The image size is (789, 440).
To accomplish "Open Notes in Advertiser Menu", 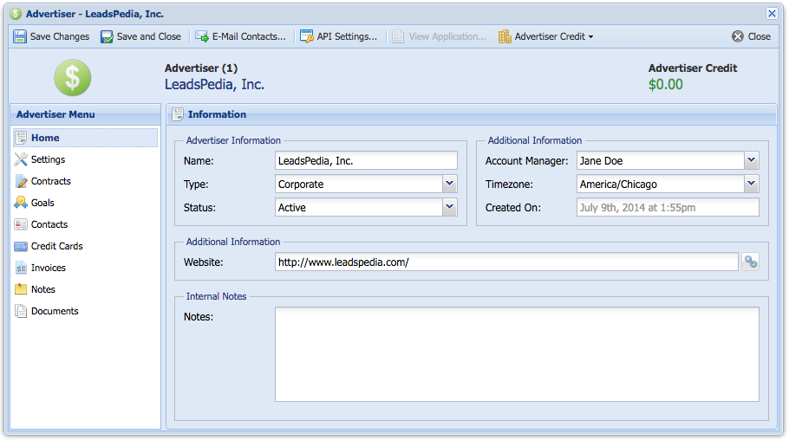I will coord(85,289).
